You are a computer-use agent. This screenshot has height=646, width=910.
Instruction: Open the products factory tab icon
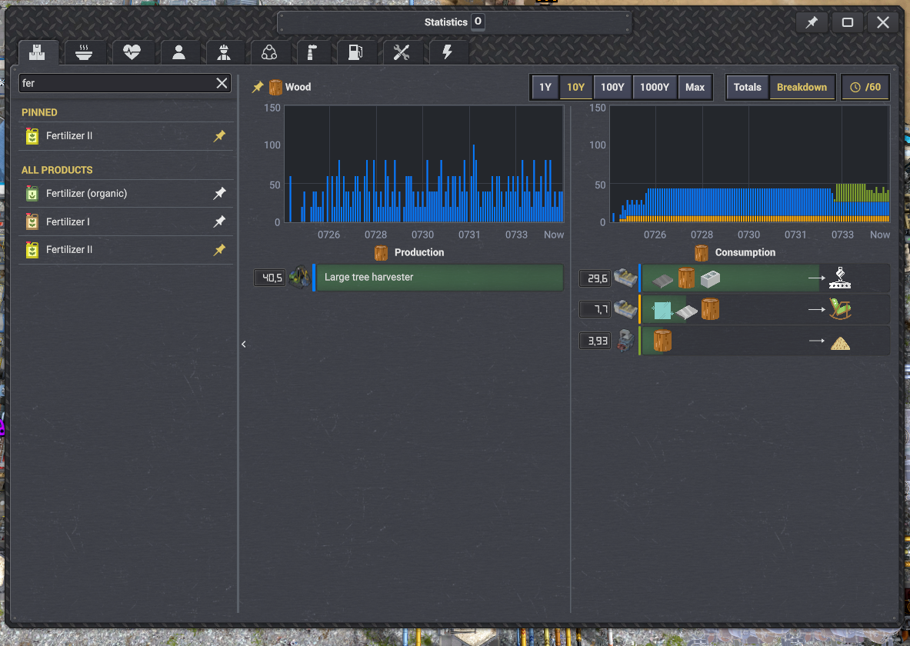coord(38,53)
